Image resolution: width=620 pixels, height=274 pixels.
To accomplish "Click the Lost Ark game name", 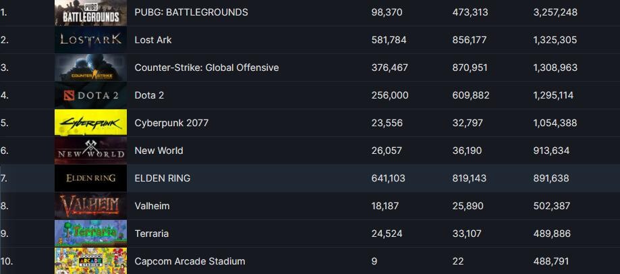I will click(153, 40).
